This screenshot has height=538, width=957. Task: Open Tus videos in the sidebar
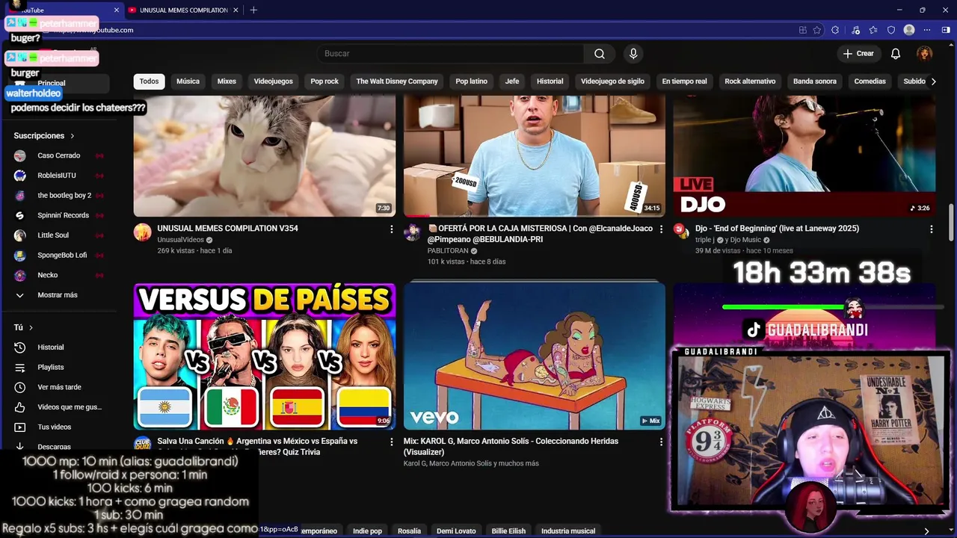click(55, 427)
